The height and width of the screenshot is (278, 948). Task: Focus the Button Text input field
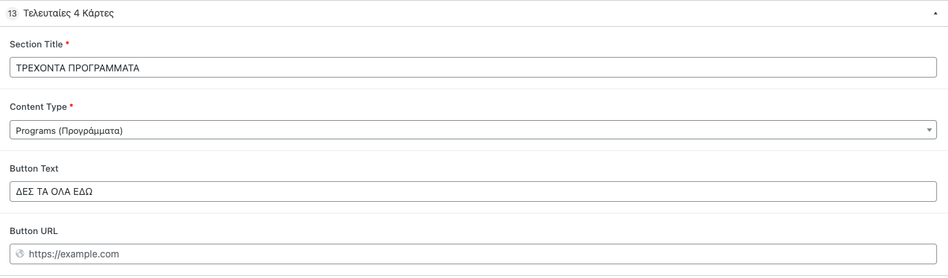pos(473,192)
